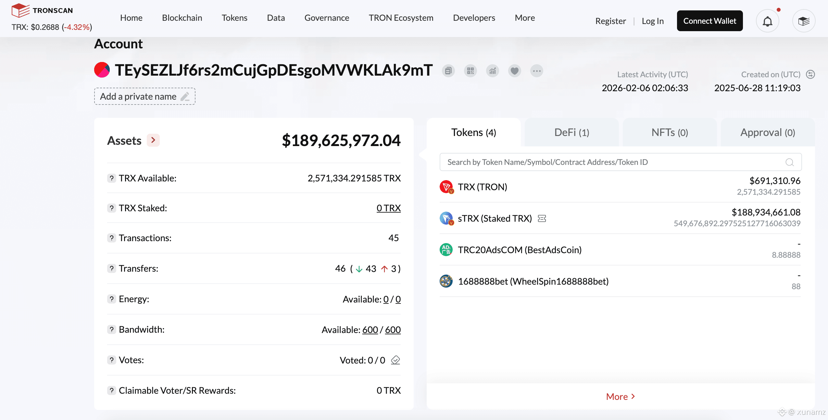Toggle the created-on time format icon
This screenshot has height=420, width=828.
(x=810, y=75)
